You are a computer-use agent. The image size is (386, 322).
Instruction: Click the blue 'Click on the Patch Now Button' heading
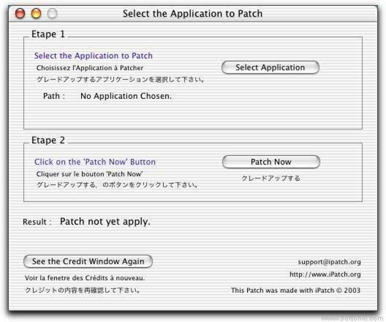pos(95,162)
